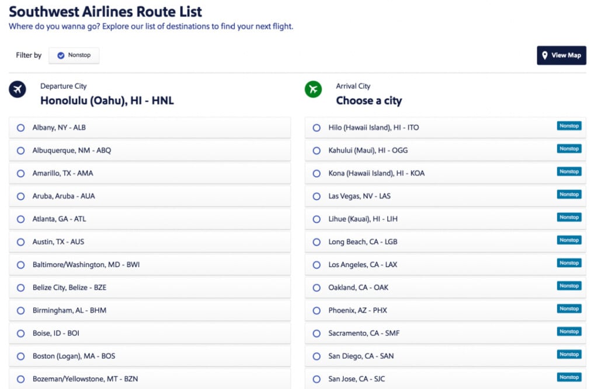The width and height of the screenshot is (598, 389).
Task: Select Boise, ID - BOI radio button
Action: [x=20, y=334]
